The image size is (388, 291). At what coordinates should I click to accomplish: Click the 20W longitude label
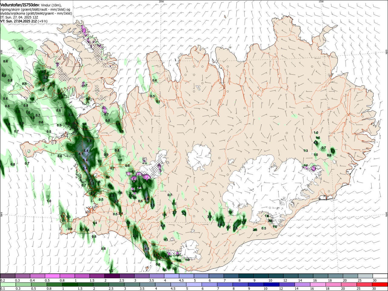[161, 2]
